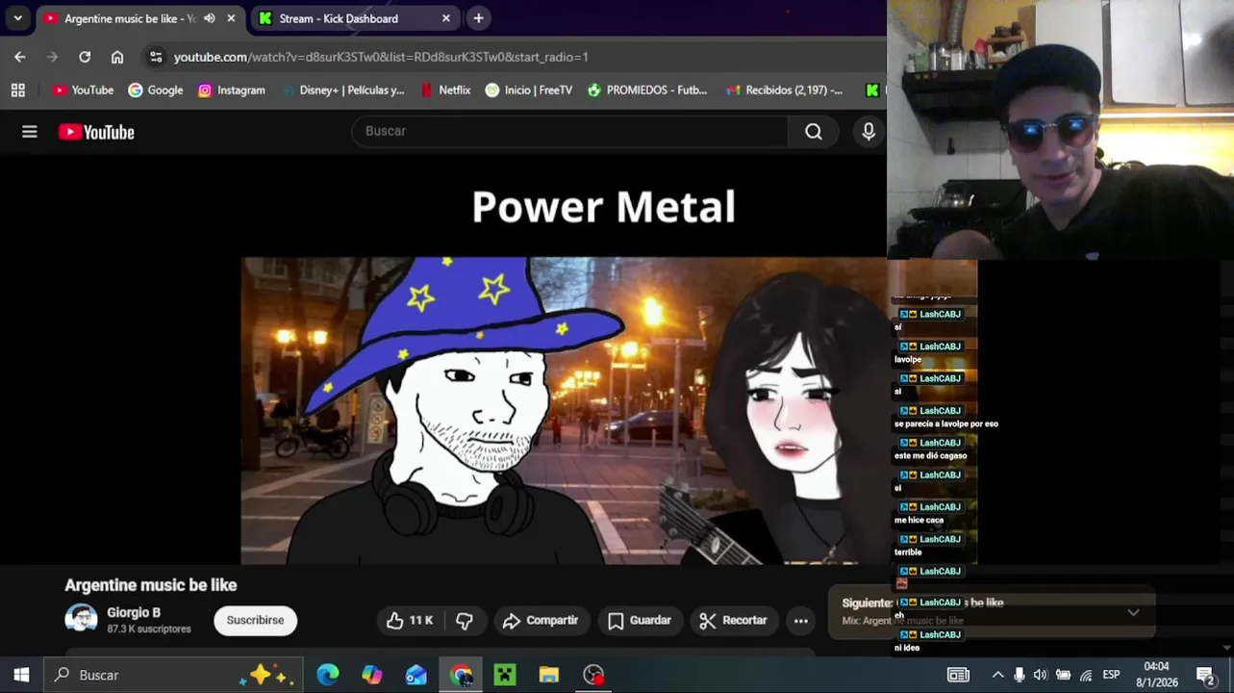Open the notification center icon
This screenshot has width=1234, height=693.
click(1206, 675)
